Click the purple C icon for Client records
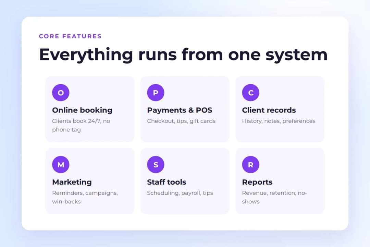 (x=250, y=93)
